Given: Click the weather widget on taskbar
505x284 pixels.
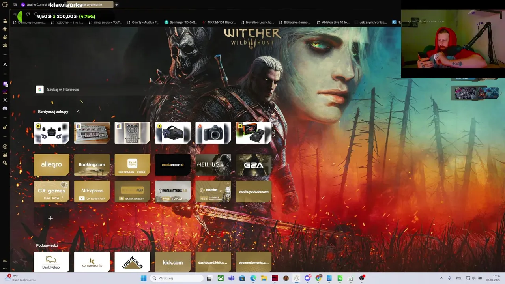Looking at the screenshot, I should point(21,278).
